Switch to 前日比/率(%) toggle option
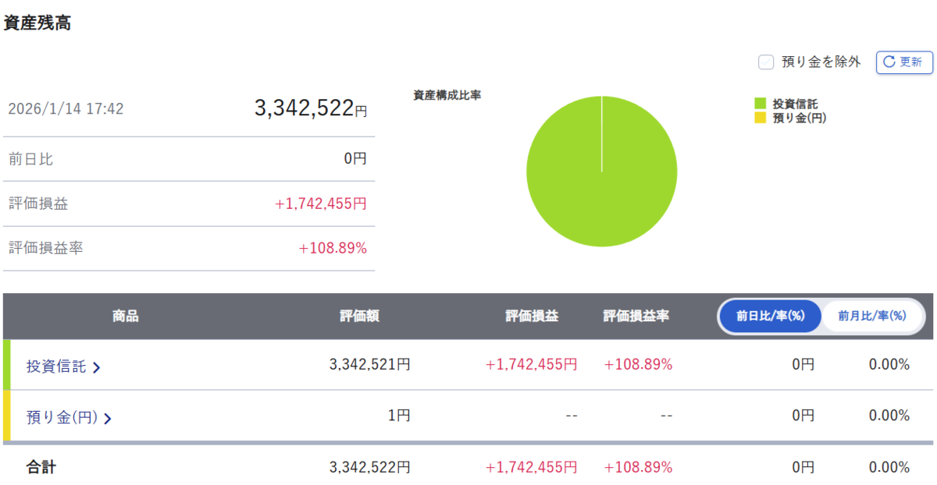The height and width of the screenshot is (485, 937). click(770, 317)
